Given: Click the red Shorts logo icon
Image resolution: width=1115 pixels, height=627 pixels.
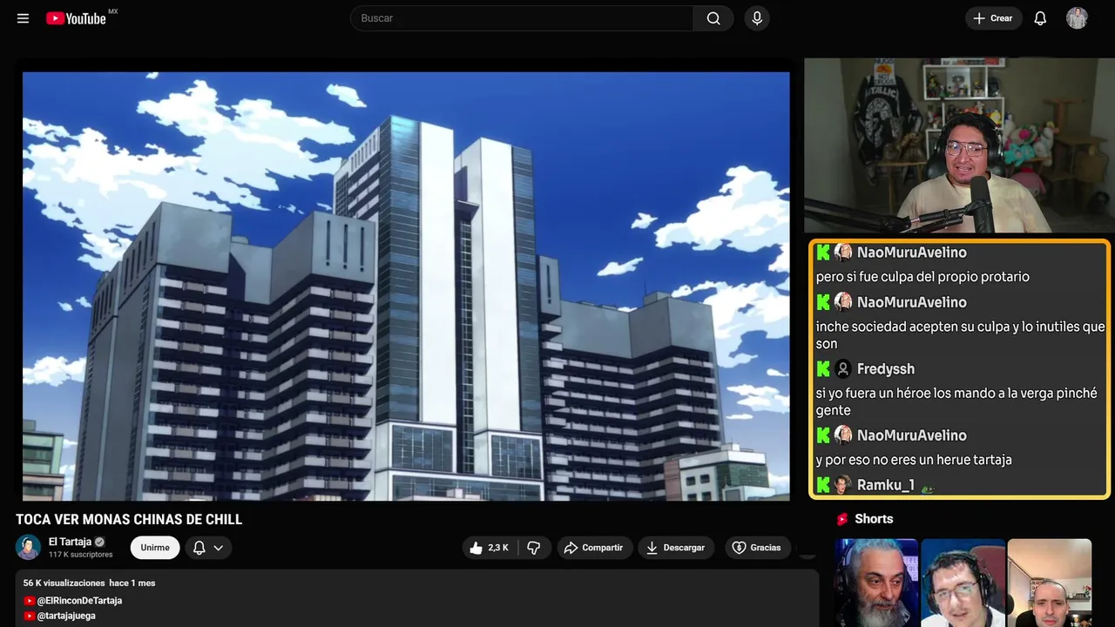Looking at the screenshot, I should [842, 519].
